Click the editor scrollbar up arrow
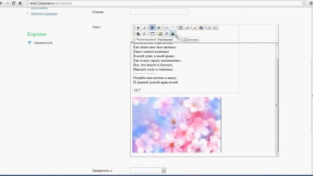Image resolution: width=313 pixels, height=176 pixels. point(277,45)
